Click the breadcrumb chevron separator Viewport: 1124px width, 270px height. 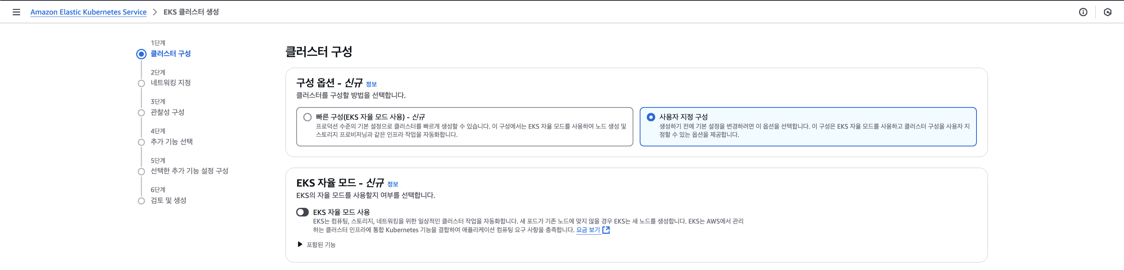click(155, 12)
